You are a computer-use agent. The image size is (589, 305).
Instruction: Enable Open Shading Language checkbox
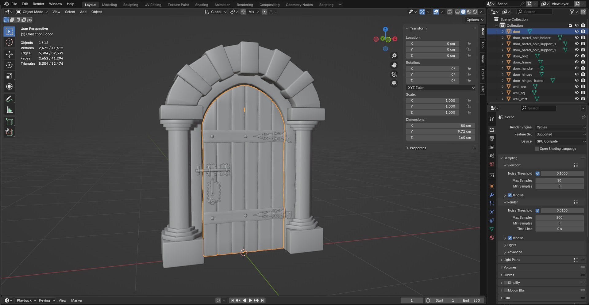point(537,149)
